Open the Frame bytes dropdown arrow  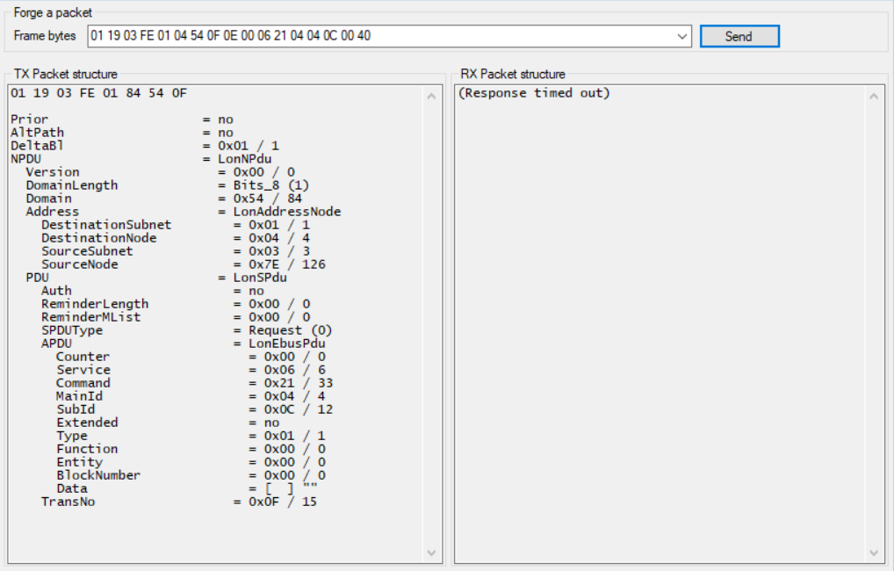pos(681,37)
